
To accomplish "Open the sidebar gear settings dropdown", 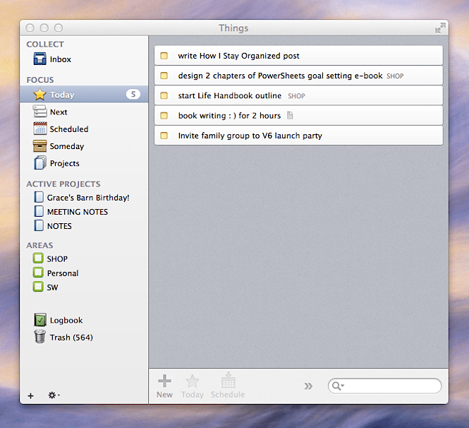I will (x=54, y=396).
